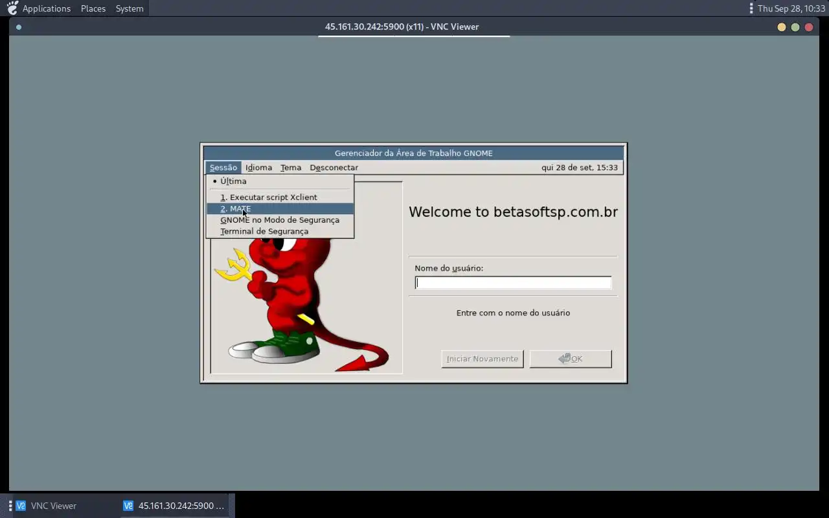Screen dimensions: 829x518
Task: Click the date and time display
Action: coord(580,168)
